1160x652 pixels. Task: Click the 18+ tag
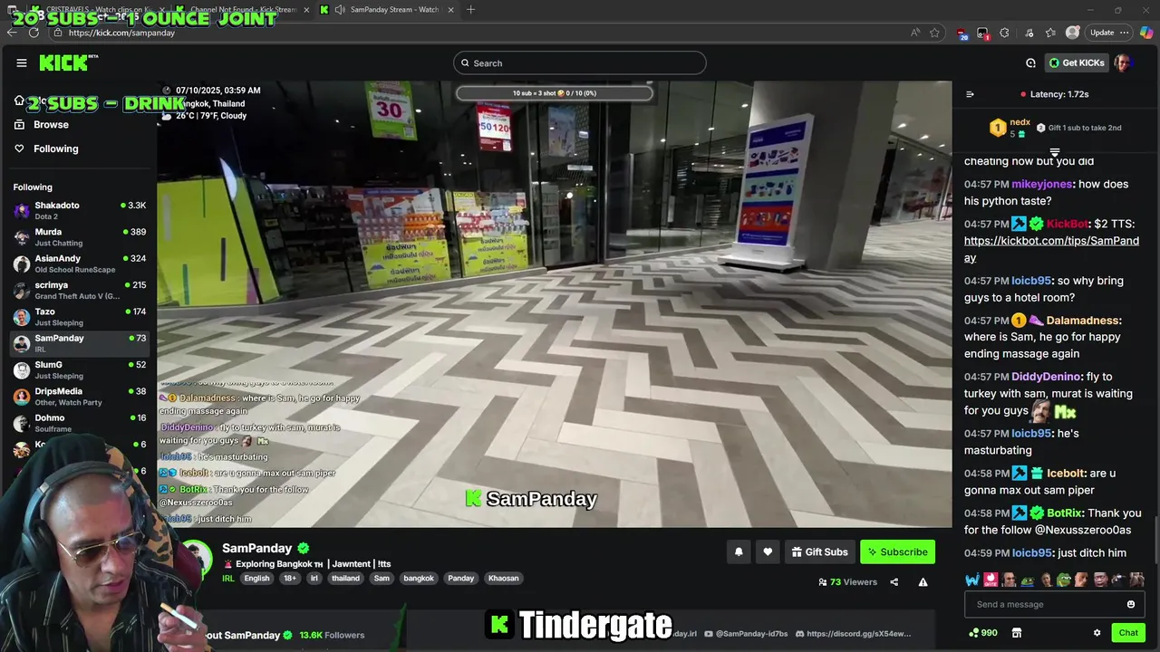pyautogui.click(x=290, y=578)
